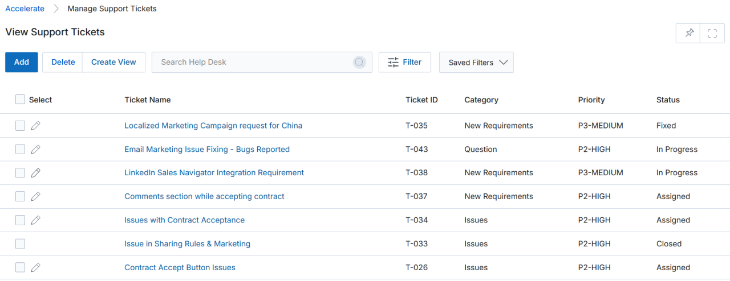Edit the Issues with Contract Acceptance ticket with the pencil
Screen dimensions: 730x281
pos(36,220)
